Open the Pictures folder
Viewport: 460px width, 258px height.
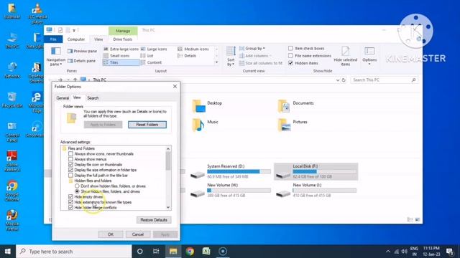click(293, 125)
